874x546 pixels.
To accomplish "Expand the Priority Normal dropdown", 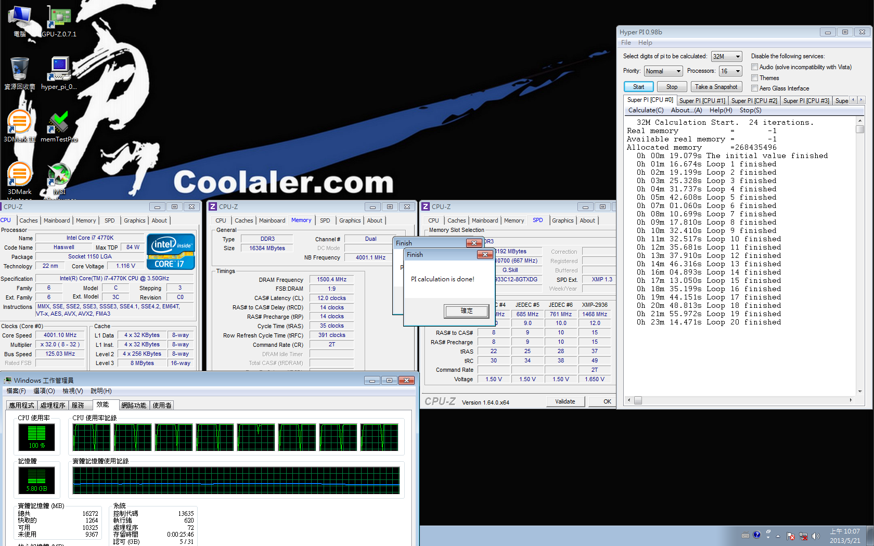I will pos(663,71).
